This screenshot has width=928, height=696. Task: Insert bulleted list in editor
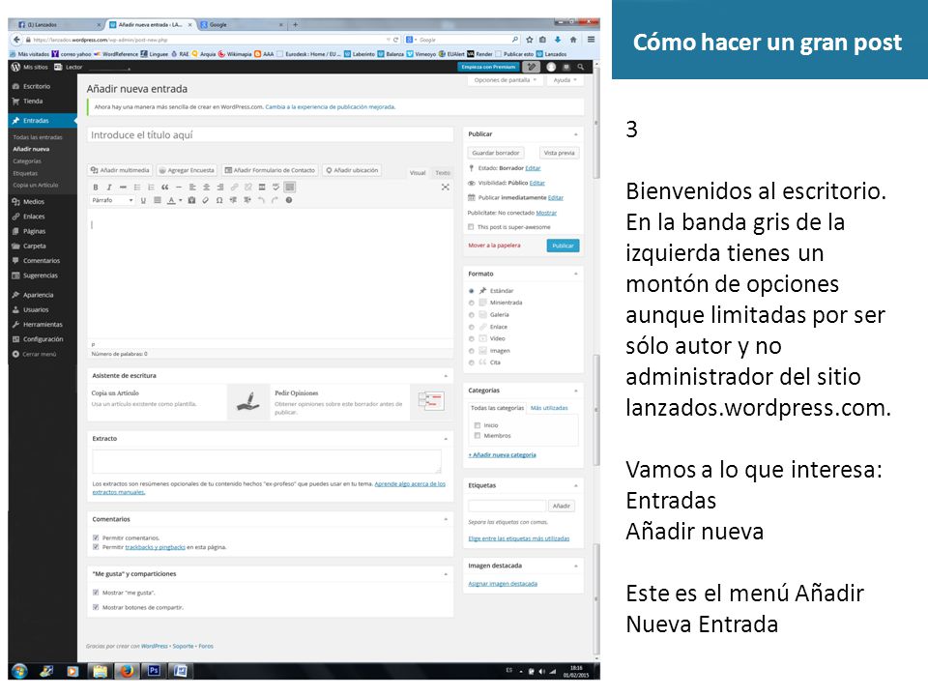click(x=136, y=187)
